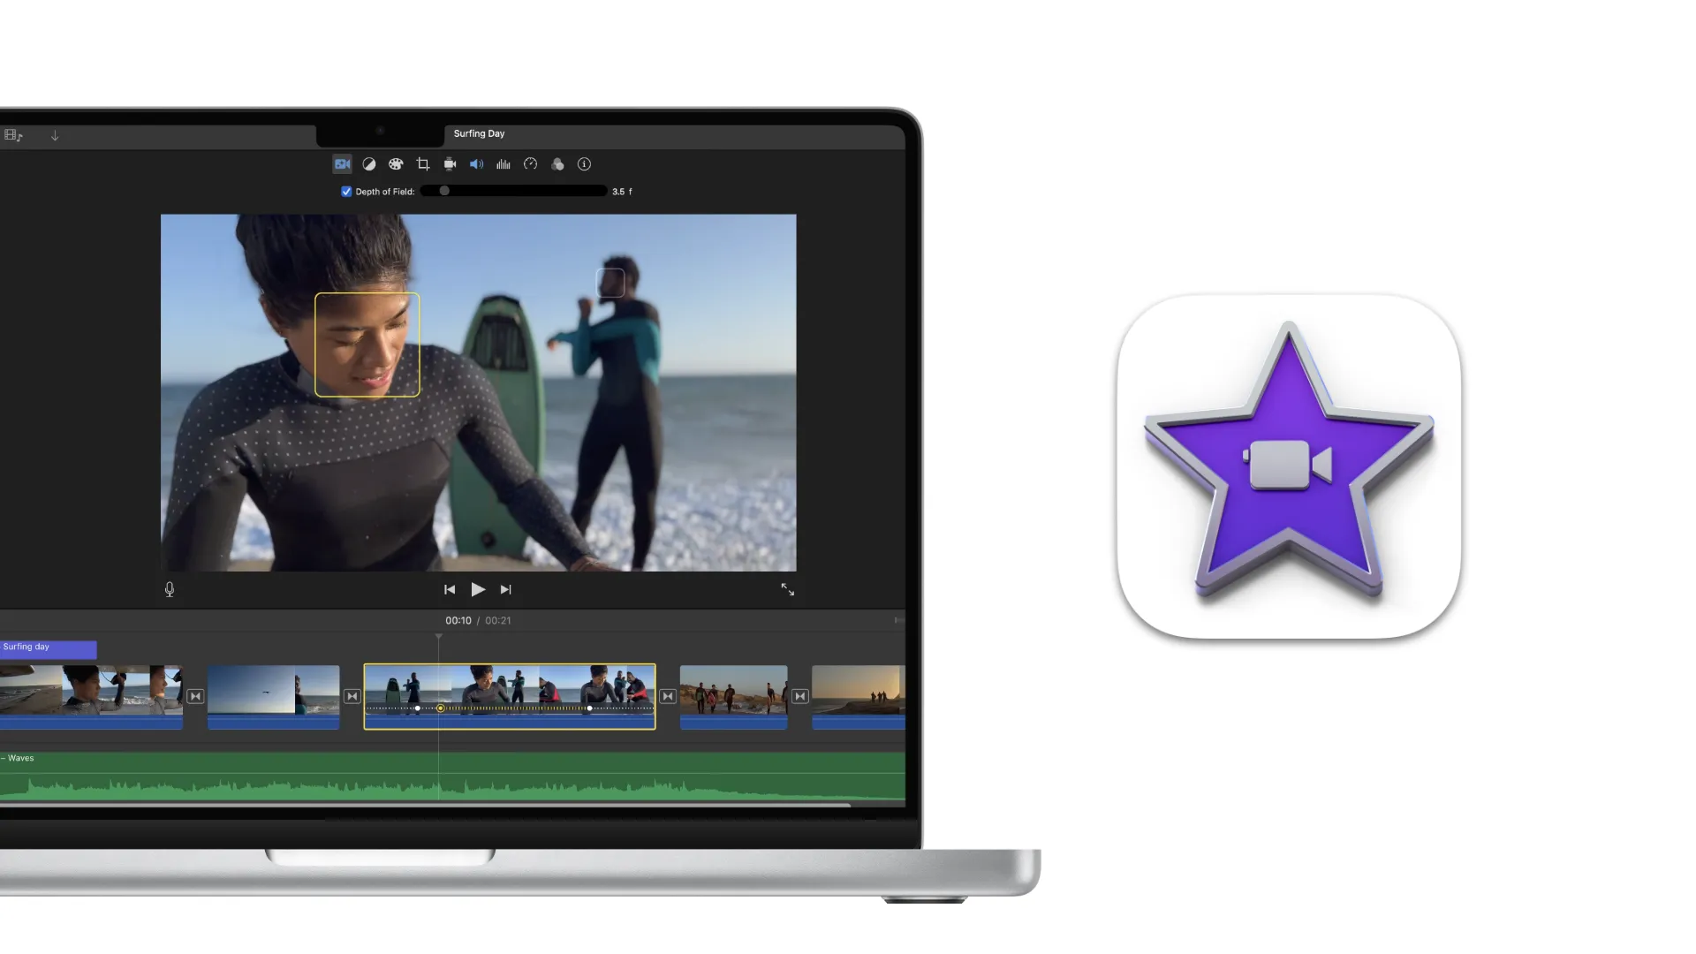Disable the Depth of Field checkbox

coord(345,191)
